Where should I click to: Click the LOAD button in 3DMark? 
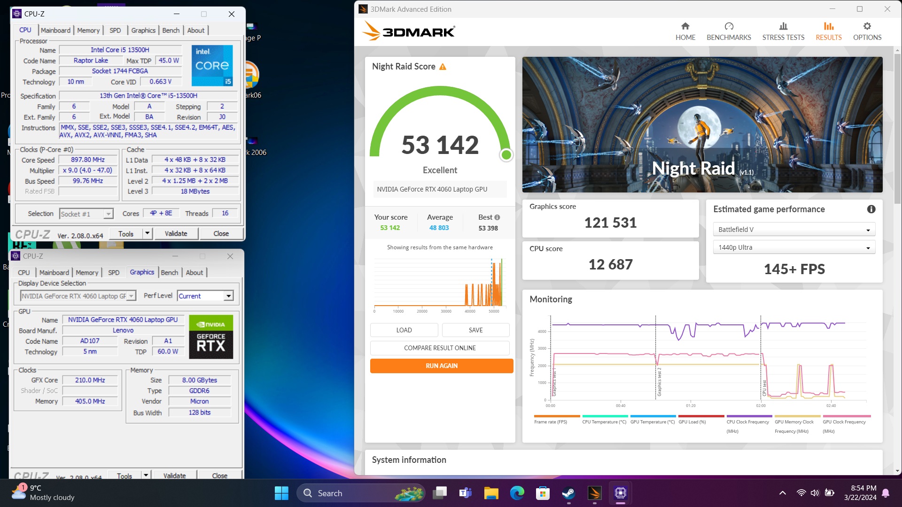(404, 330)
